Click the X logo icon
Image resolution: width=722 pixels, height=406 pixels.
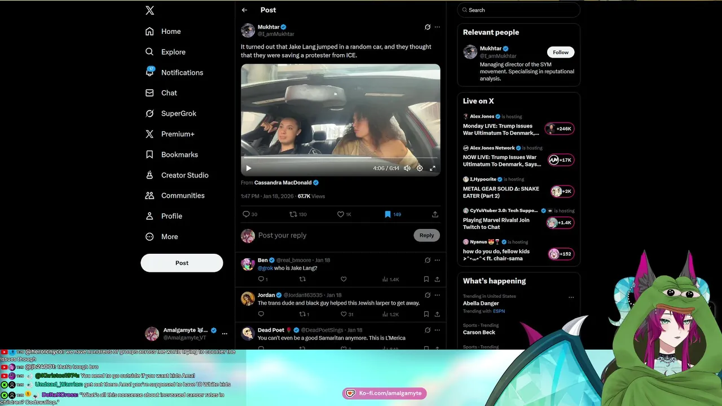[x=149, y=10]
